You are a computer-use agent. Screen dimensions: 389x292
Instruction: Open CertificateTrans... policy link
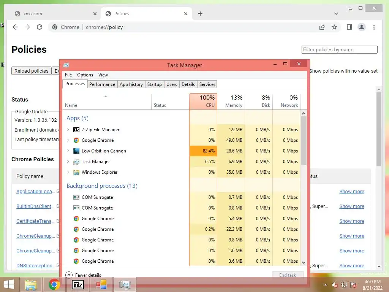pos(35,221)
